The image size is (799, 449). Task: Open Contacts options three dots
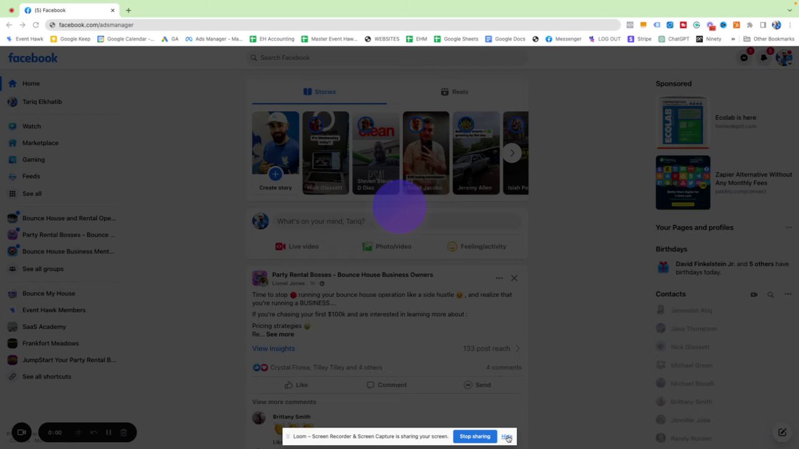click(x=788, y=294)
